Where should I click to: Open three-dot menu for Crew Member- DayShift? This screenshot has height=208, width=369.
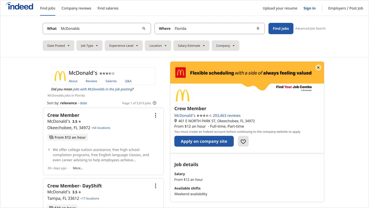tap(155, 186)
